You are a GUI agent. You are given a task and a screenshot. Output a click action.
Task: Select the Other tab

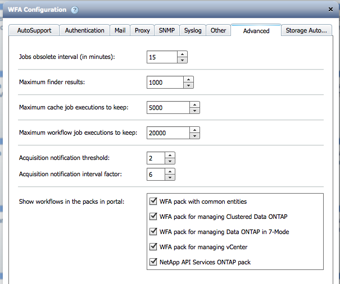click(218, 30)
